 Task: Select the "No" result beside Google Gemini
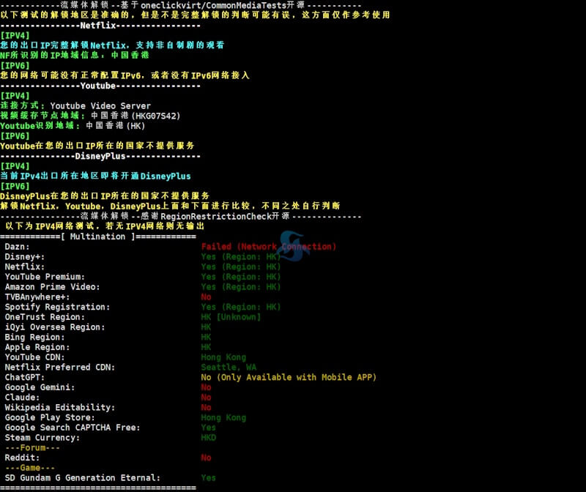(206, 387)
